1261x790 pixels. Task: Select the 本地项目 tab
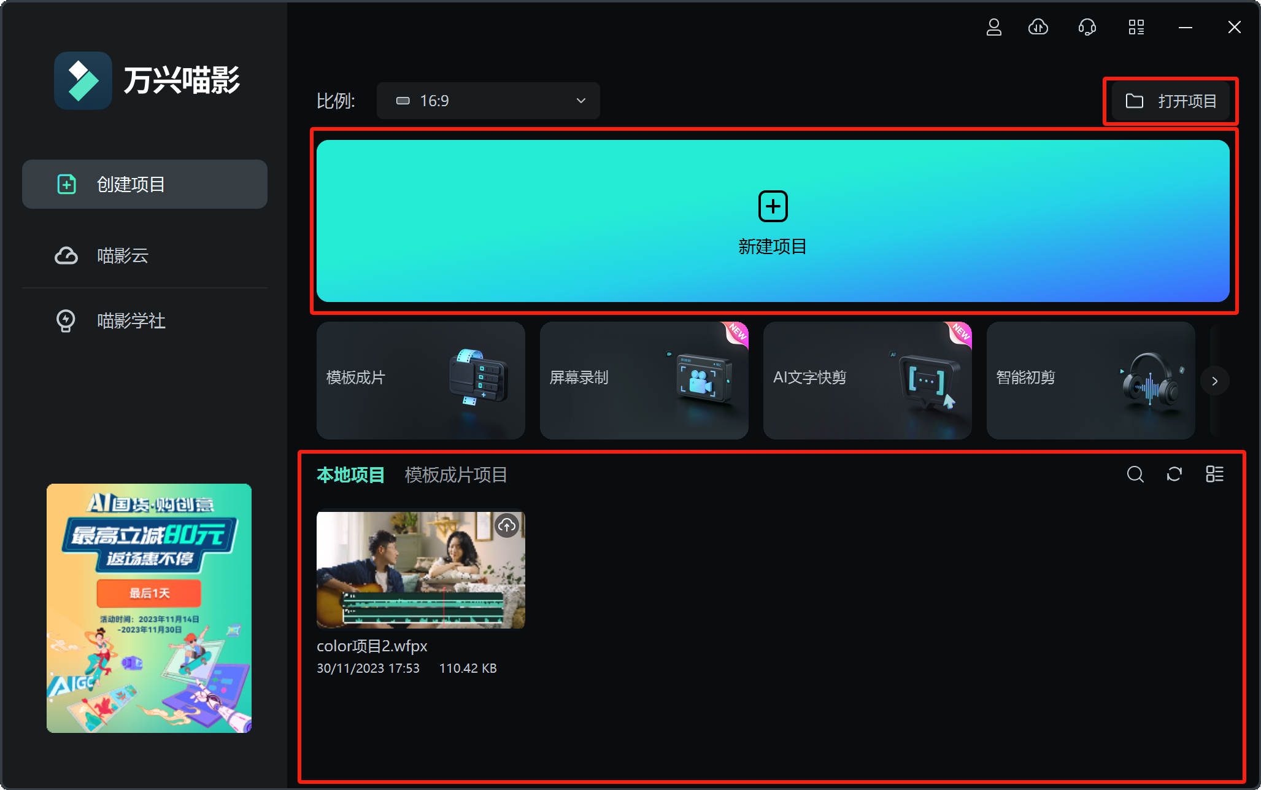click(x=350, y=474)
